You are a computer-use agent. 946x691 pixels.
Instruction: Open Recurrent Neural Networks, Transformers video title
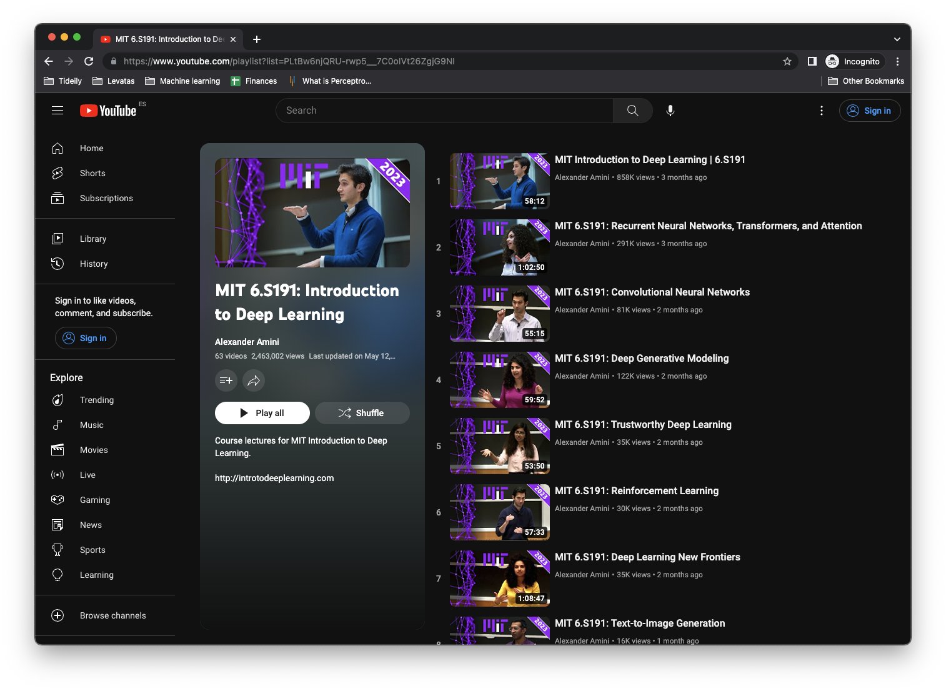(x=708, y=226)
